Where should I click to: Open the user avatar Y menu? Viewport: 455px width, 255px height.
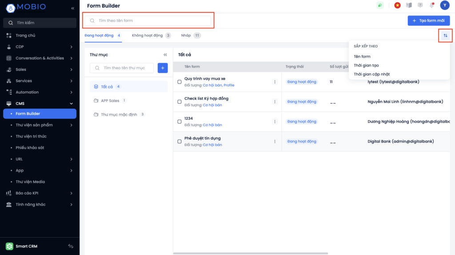coord(444,5)
